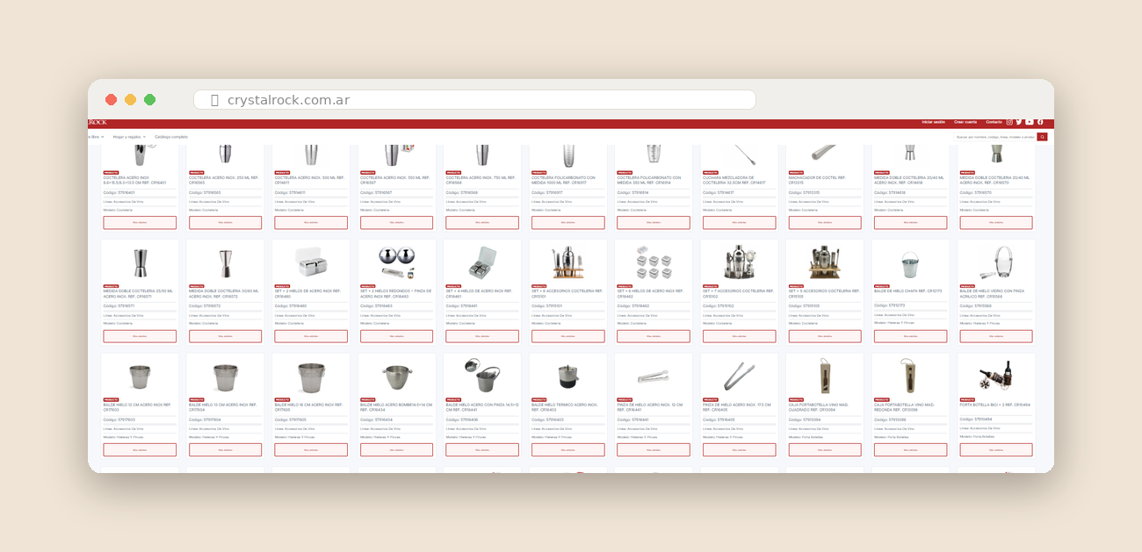Screen dimensions: 1142x552
Task: Click Más detalles for Coctelera 250 ML CR16565
Action: (225, 222)
